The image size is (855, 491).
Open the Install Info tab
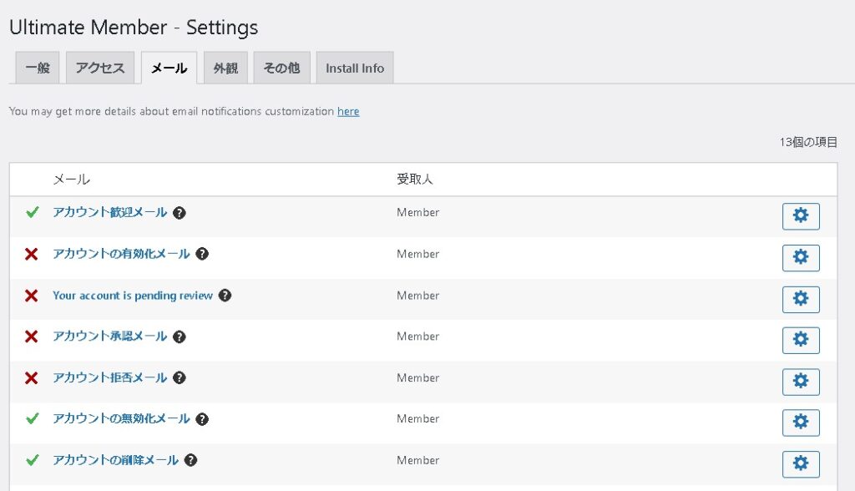point(355,68)
